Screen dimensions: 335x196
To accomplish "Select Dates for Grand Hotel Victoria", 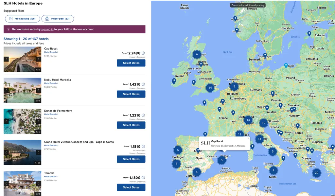I will [131, 159].
